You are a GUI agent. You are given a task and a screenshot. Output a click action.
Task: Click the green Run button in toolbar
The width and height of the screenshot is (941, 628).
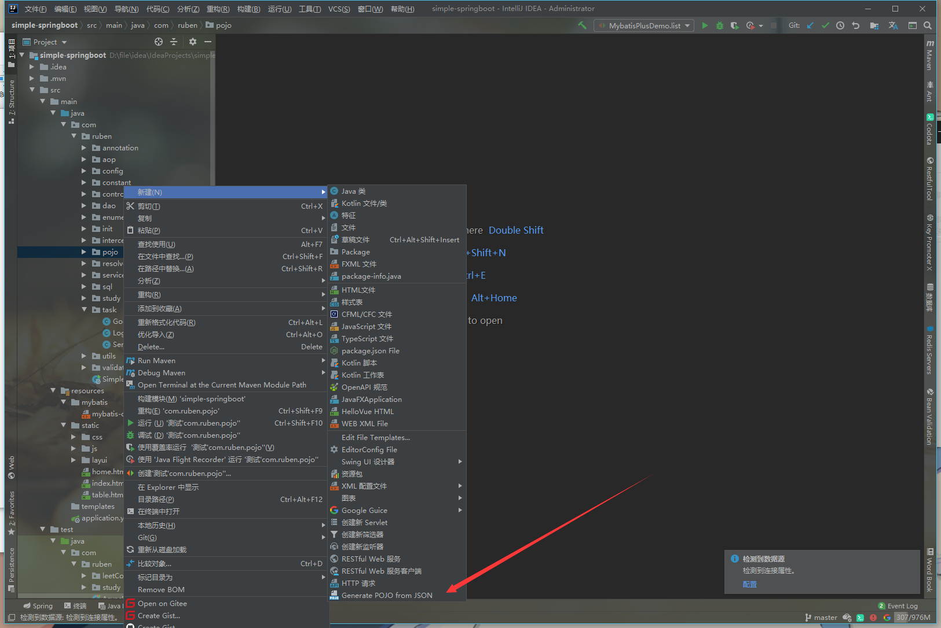(705, 25)
